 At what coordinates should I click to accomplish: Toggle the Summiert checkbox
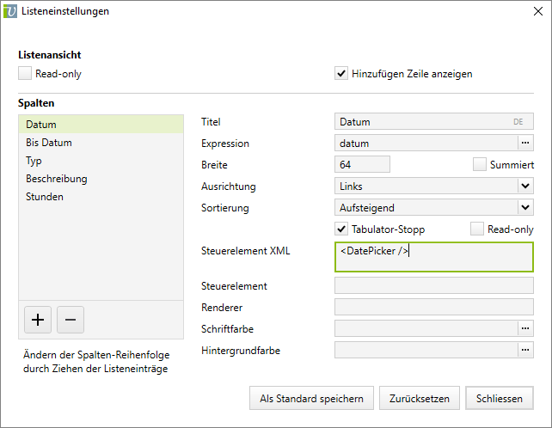tap(480, 164)
